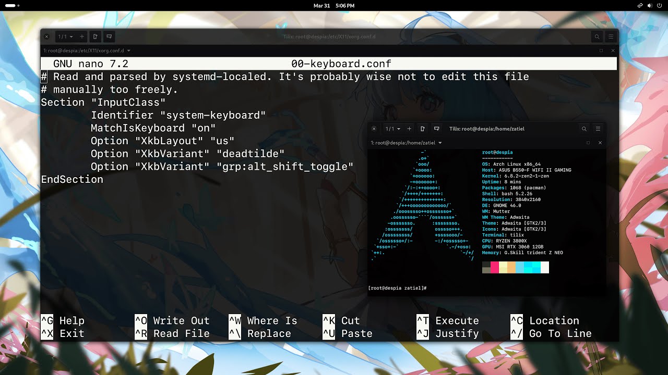668x375 pixels.
Task: Click the ^\ Replace shortcut in nano
Action: tap(260, 334)
